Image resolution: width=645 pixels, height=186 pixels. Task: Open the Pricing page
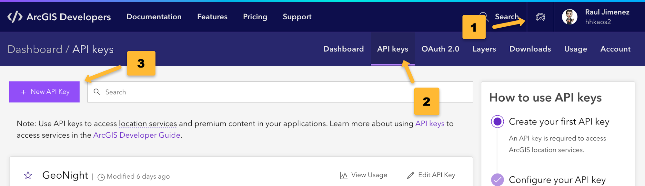pyautogui.click(x=255, y=17)
